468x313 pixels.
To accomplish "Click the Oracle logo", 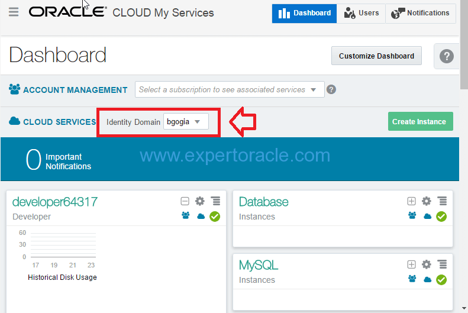I will [68, 12].
